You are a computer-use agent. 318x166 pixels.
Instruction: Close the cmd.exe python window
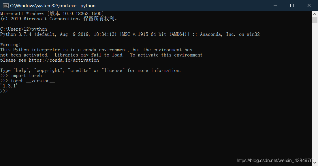coord(309,5)
